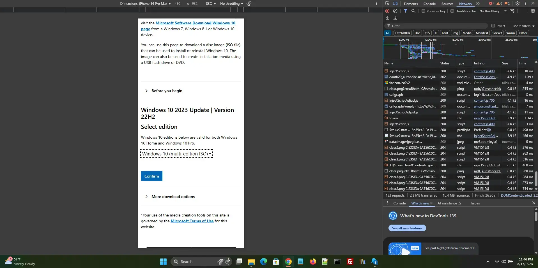Viewport: 538px width, 268px height.
Task: Click the inspect element picker icon
Action: [387, 4]
